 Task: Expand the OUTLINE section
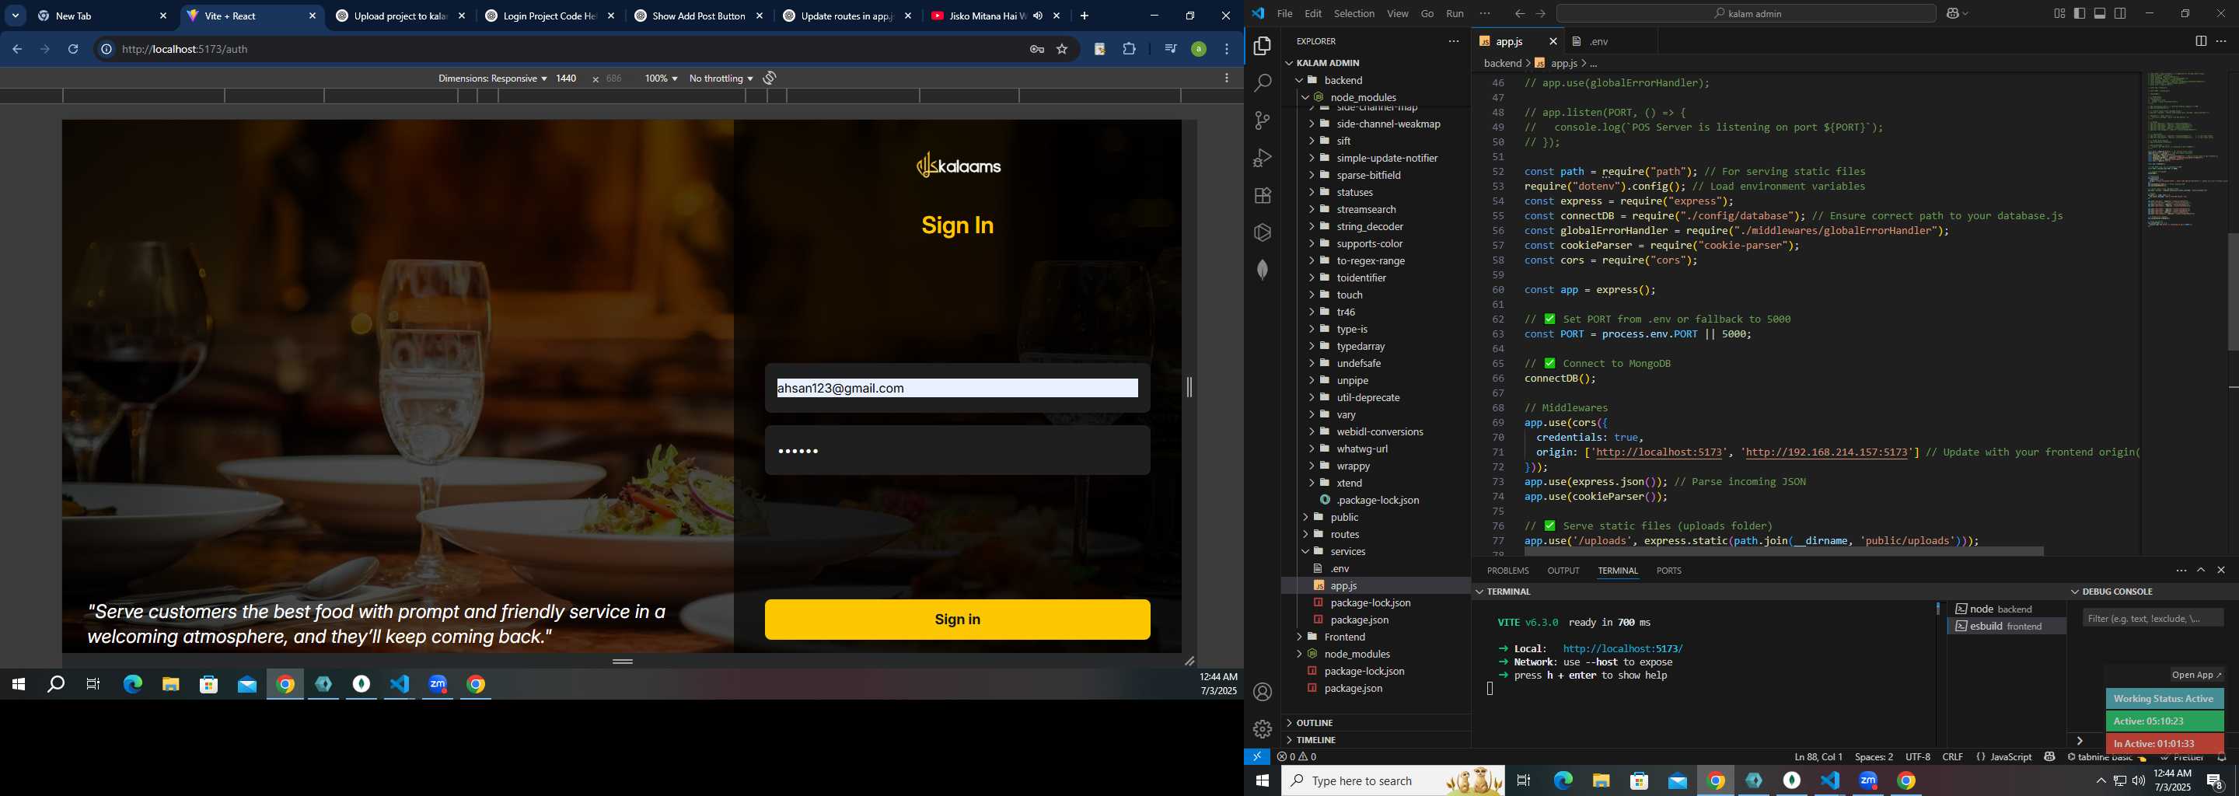tap(1314, 723)
